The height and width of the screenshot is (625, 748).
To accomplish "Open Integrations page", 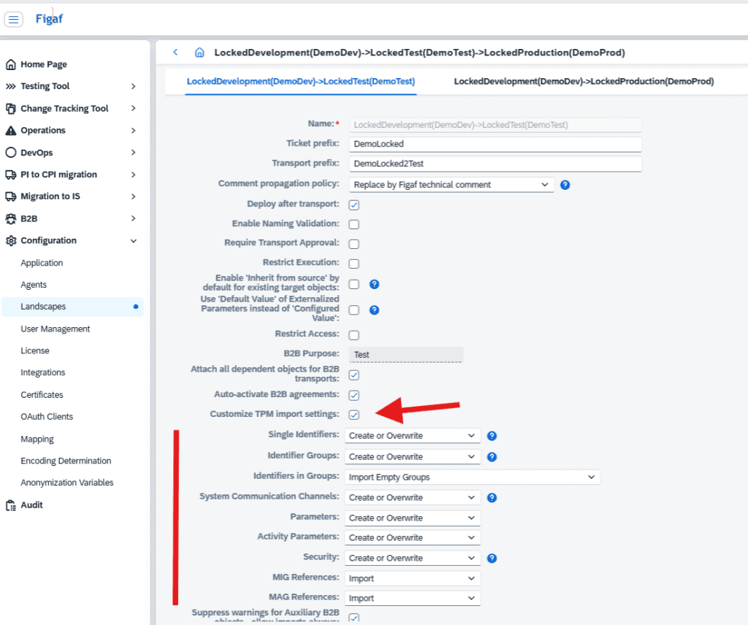I will tap(43, 373).
